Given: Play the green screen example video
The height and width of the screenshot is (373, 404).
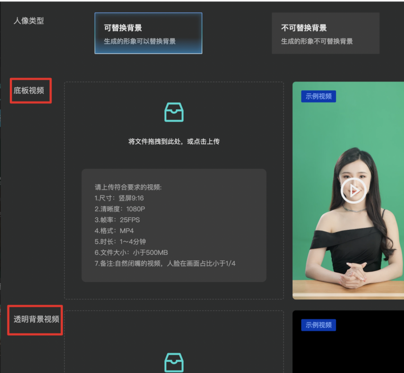Looking at the screenshot, I should coord(354,191).
